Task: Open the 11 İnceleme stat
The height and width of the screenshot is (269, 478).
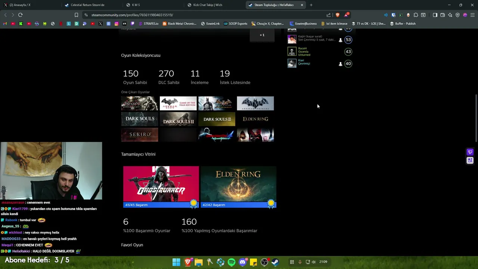Action: [199, 77]
